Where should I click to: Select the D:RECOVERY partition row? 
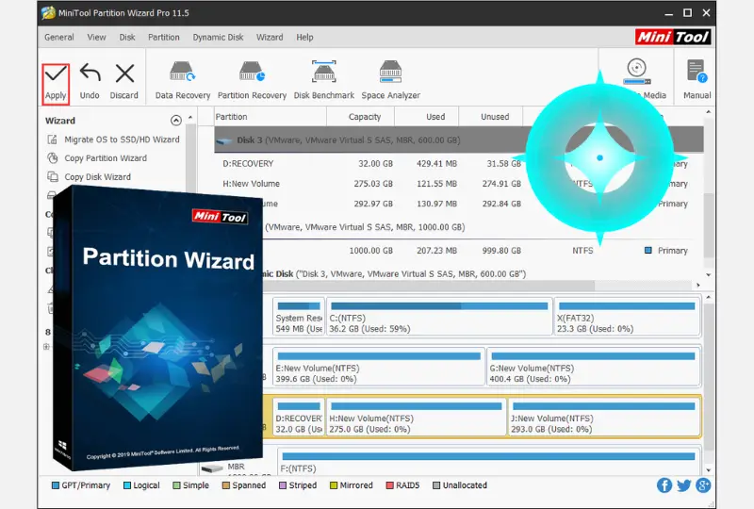pos(459,164)
